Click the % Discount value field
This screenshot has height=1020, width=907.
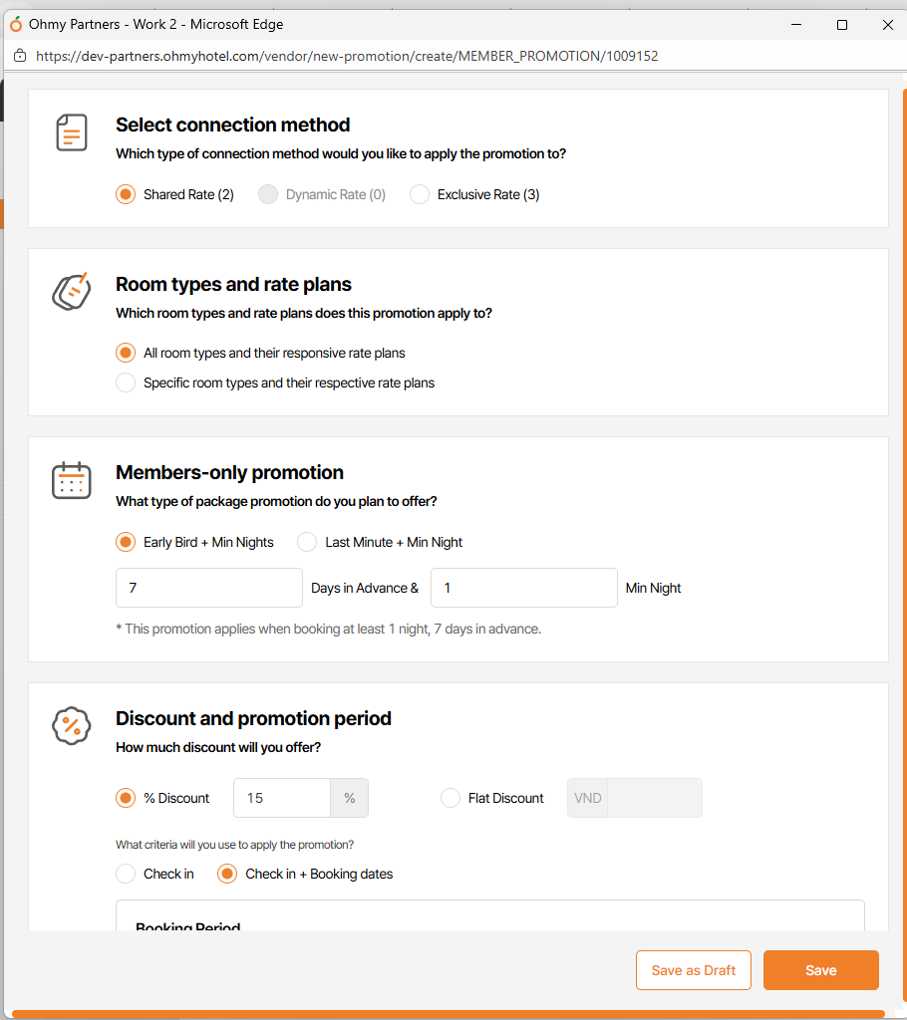(282, 798)
